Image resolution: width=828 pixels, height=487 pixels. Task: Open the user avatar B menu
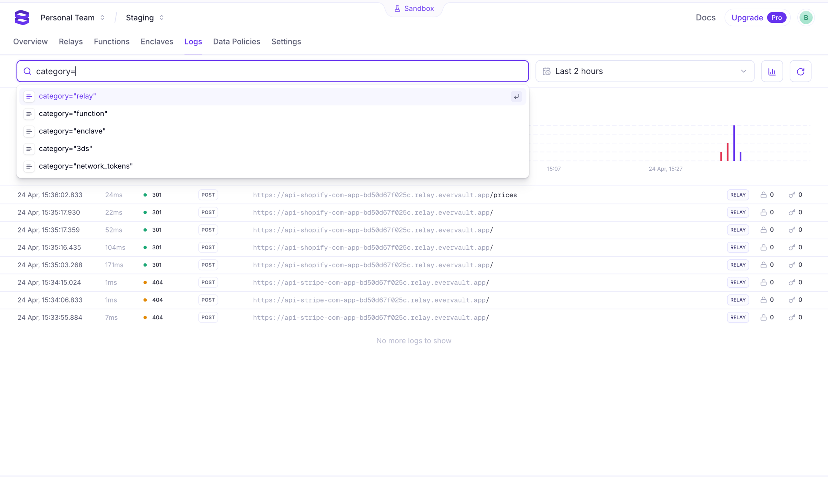tap(806, 18)
